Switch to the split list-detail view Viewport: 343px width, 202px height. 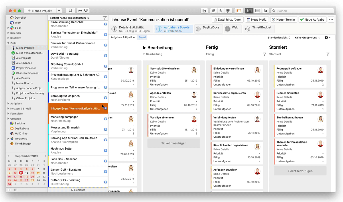click(x=249, y=11)
